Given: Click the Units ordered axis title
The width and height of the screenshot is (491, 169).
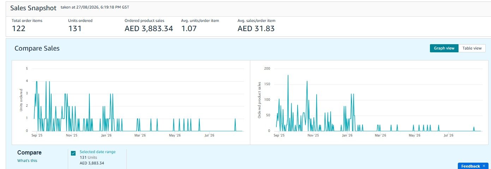Looking at the screenshot, I should [21, 100].
